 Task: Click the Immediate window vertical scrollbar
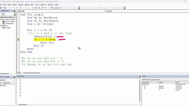(x=140, y=91)
